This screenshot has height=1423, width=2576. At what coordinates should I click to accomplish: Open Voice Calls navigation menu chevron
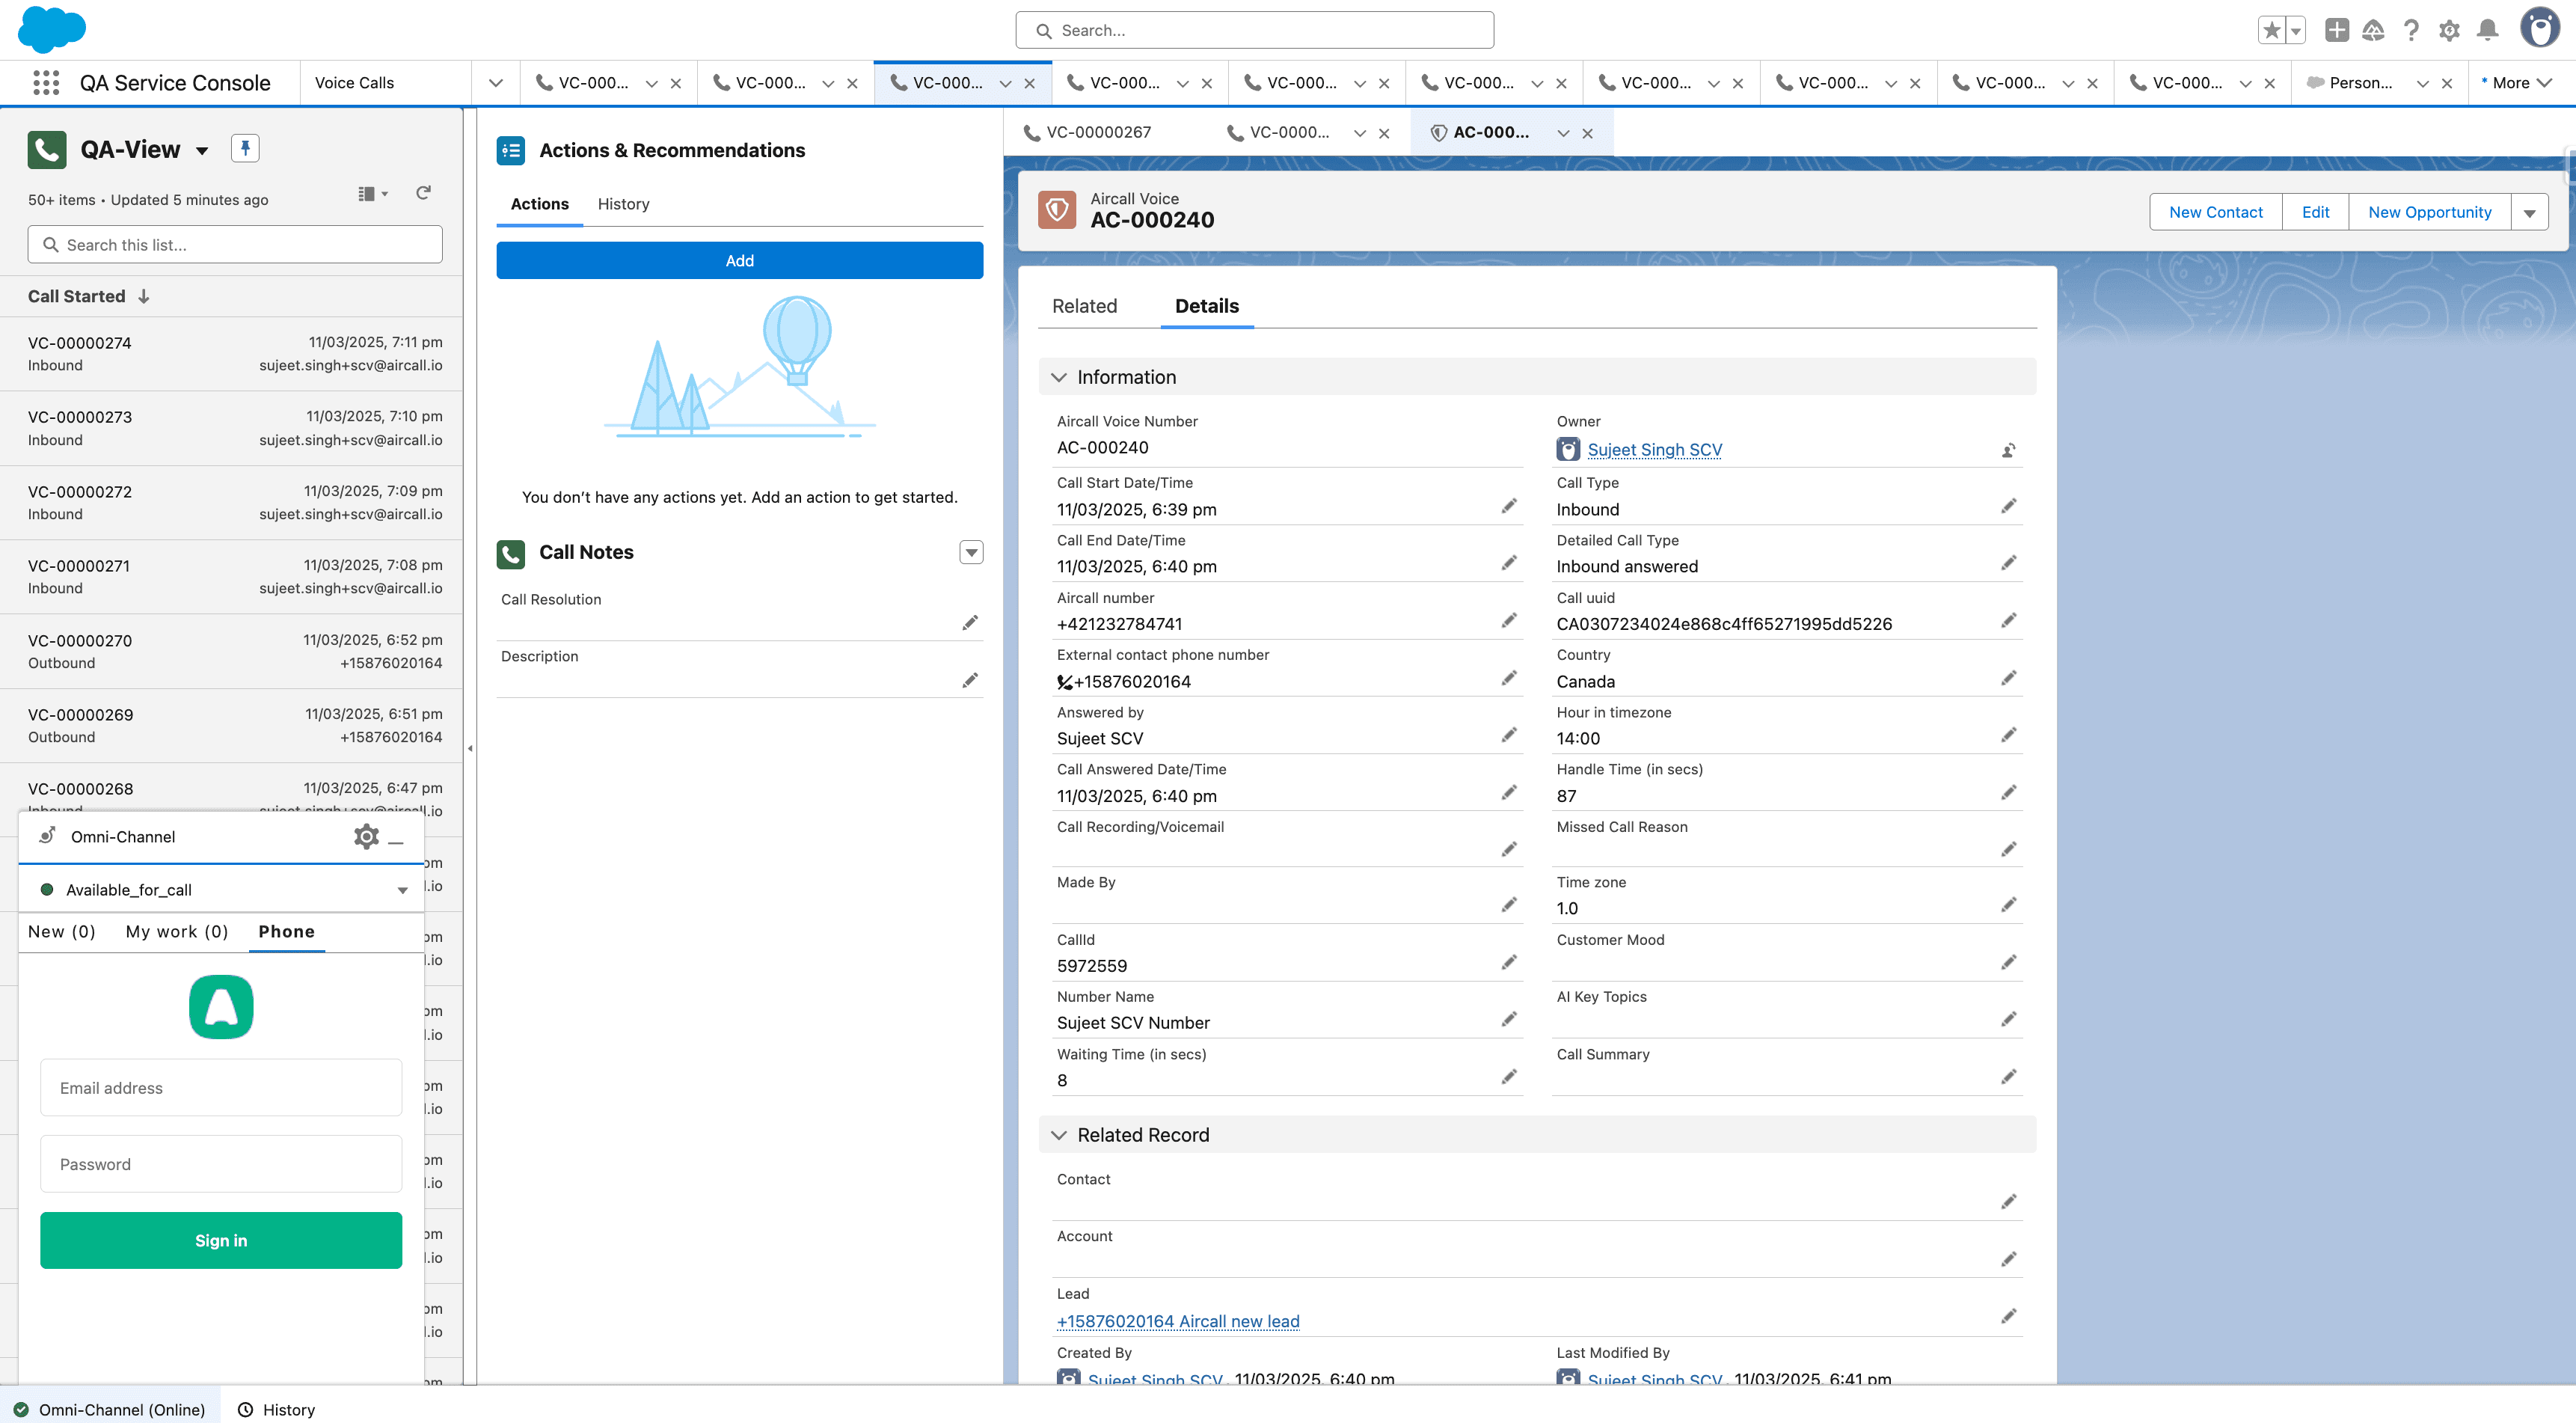click(495, 83)
